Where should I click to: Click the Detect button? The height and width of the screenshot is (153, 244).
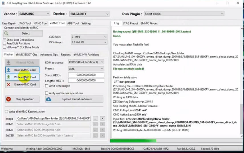click(x=23, y=33)
